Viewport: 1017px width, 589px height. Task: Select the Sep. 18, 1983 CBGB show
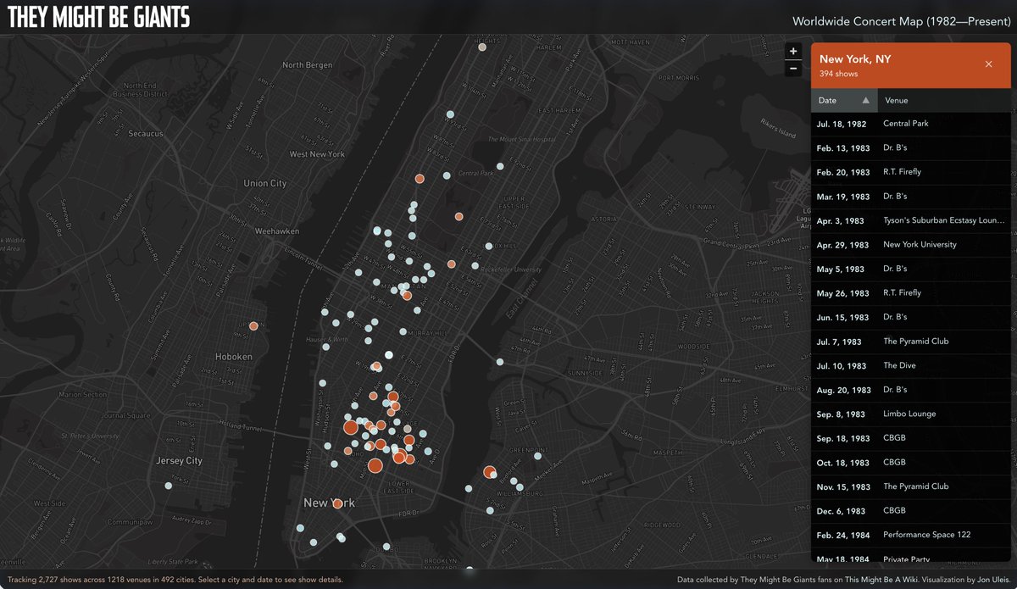coord(911,438)
